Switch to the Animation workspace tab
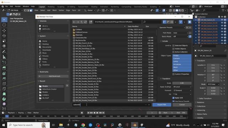This screenshot has width=228, height=128. [104, 7]
